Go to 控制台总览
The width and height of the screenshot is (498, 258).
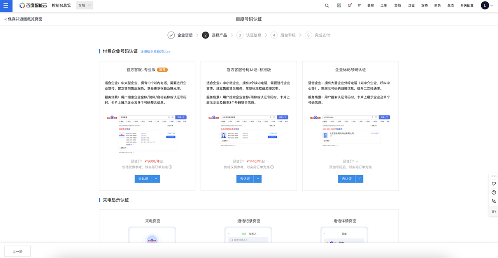[61, 5]
